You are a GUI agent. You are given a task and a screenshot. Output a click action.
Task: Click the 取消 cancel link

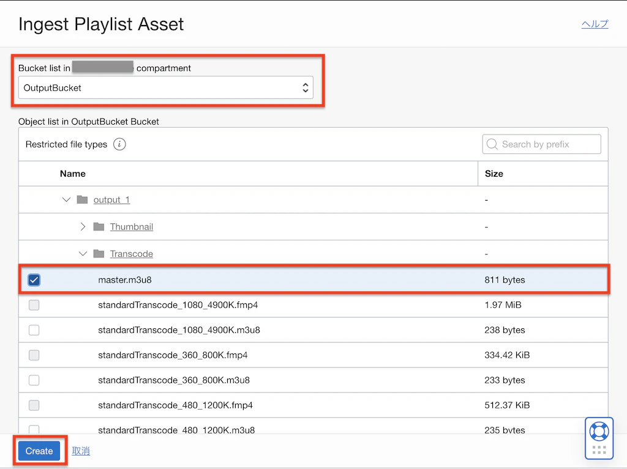point(81,451)
